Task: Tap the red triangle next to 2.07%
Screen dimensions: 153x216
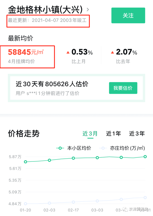Action: tap(112, 52)
